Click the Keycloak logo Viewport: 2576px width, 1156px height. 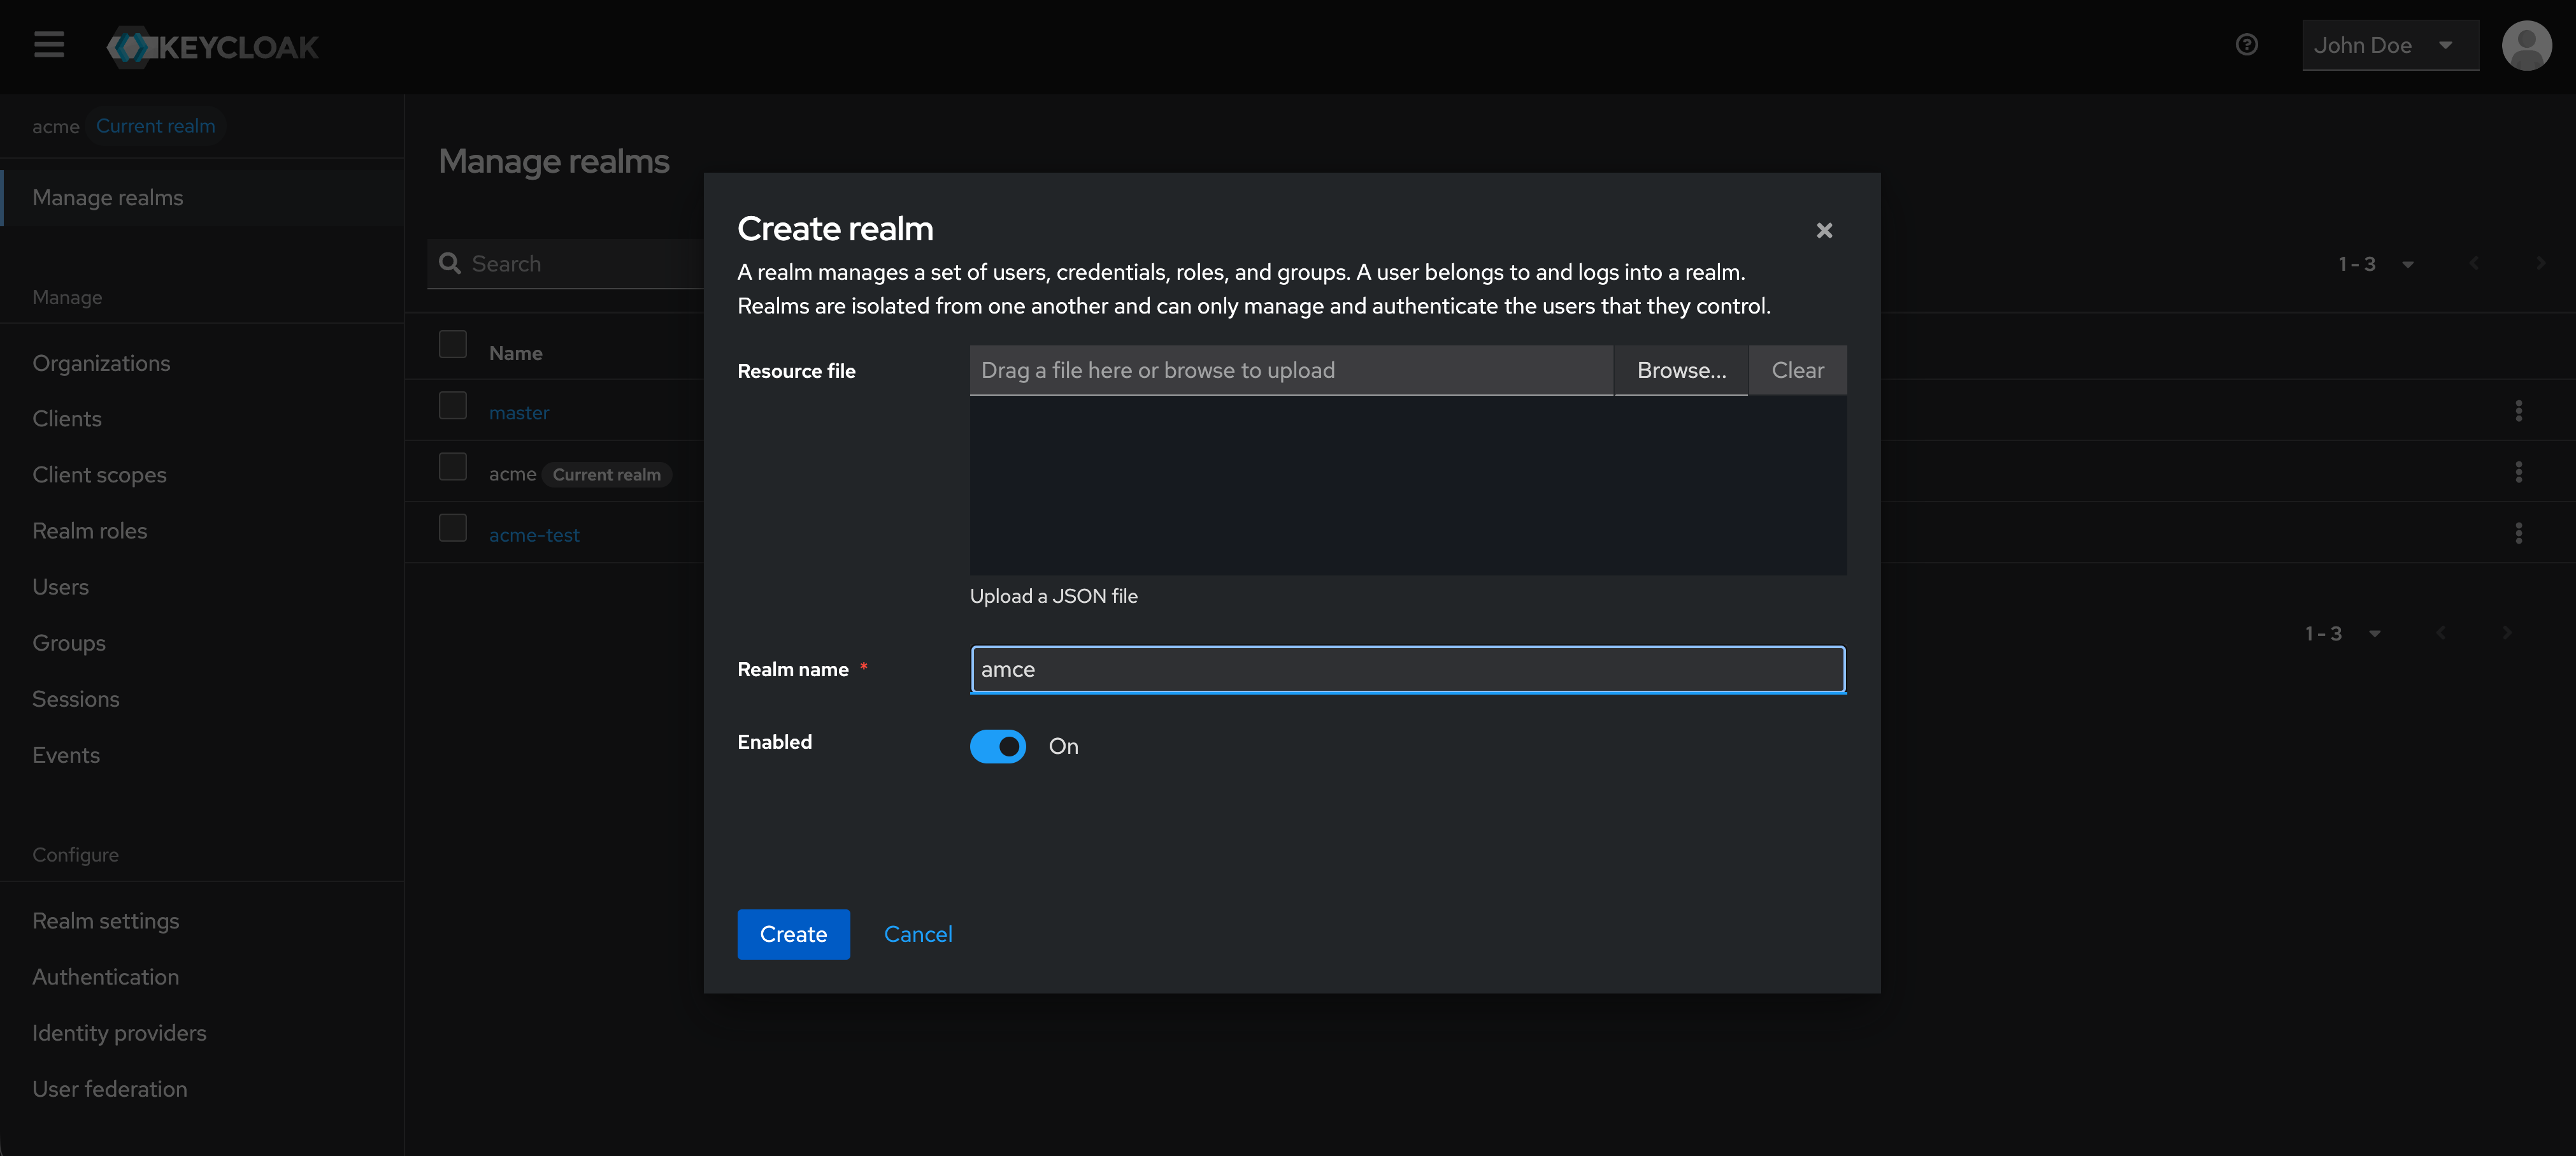coord(212,46)
